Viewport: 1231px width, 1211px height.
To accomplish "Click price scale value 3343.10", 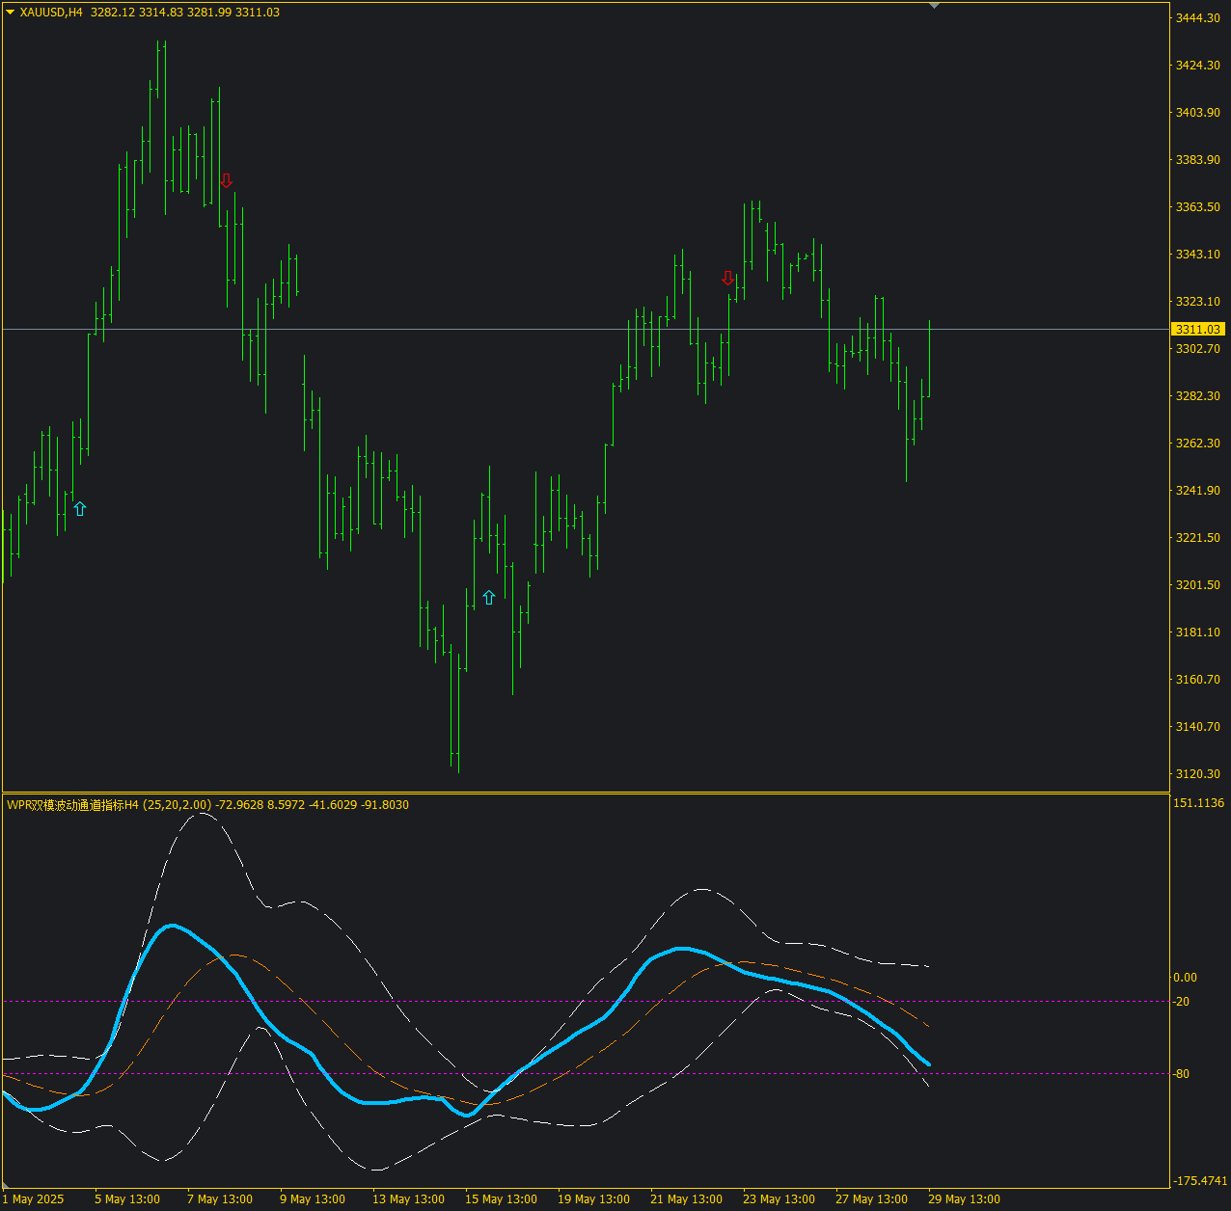I will [1197, 255].
